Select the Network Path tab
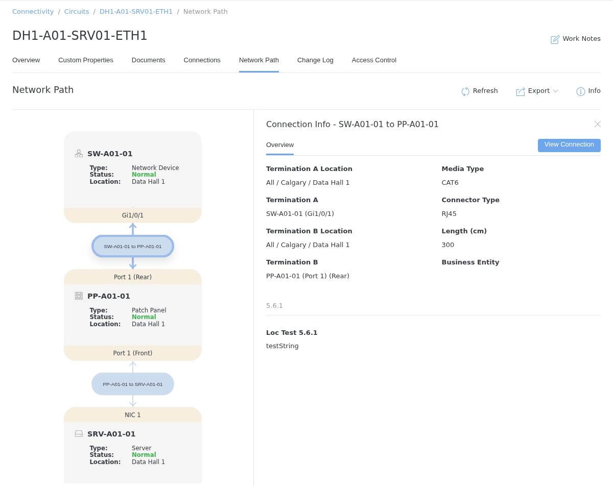The height and width of the screenshot is (486, 613). [x=259, y=60]
